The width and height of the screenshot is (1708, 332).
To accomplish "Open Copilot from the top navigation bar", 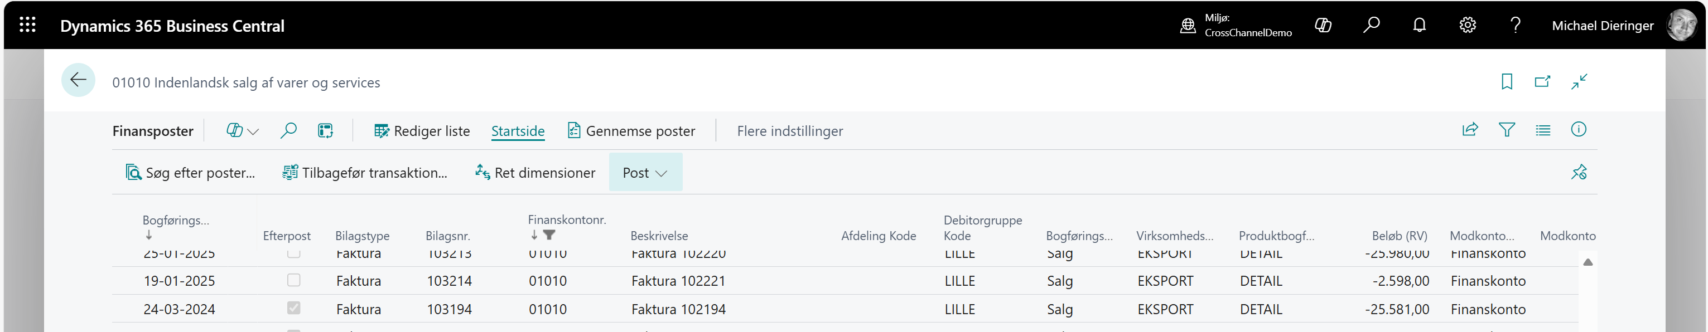I will (1324, 25).
